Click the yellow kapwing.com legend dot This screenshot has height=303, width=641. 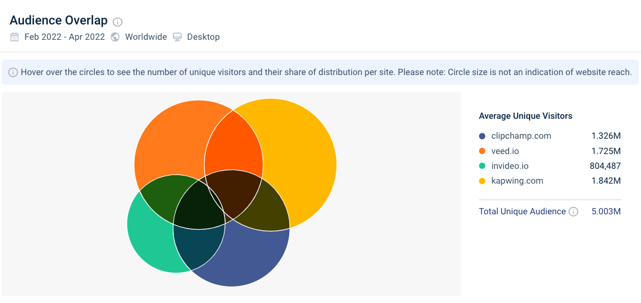point(482,181)
